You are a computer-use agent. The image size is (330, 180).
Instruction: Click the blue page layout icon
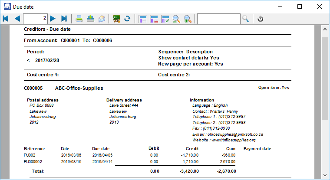142,19
